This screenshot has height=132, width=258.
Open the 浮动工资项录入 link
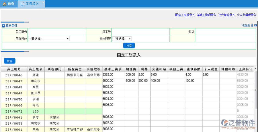click(206, 15)
